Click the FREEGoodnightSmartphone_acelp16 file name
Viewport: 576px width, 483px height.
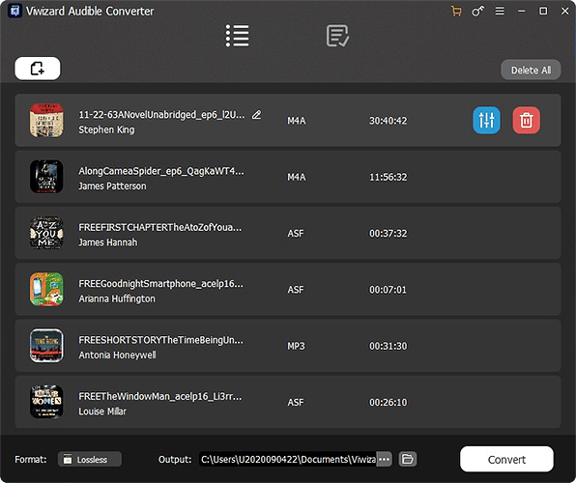(160, 284)
